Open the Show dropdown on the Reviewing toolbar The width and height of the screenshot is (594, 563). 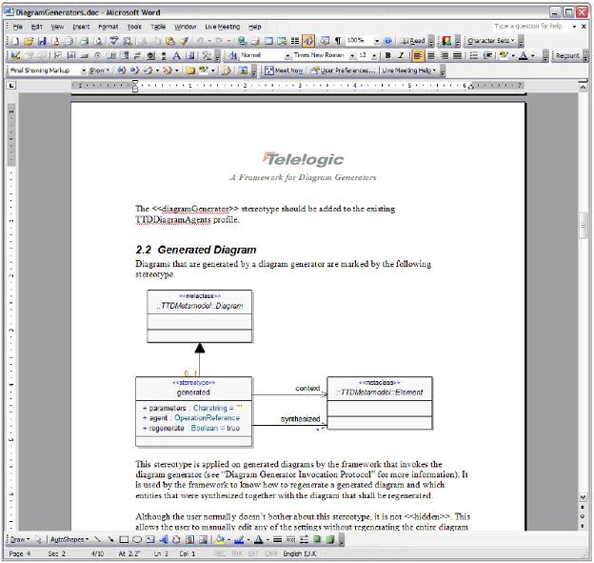[99, 70]
